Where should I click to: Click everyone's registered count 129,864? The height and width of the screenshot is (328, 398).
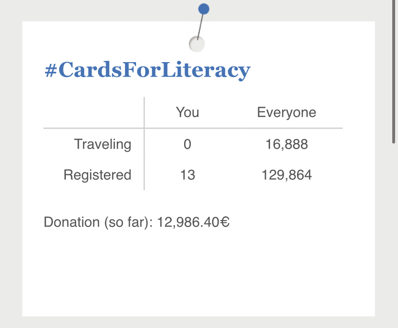(286, 174)
